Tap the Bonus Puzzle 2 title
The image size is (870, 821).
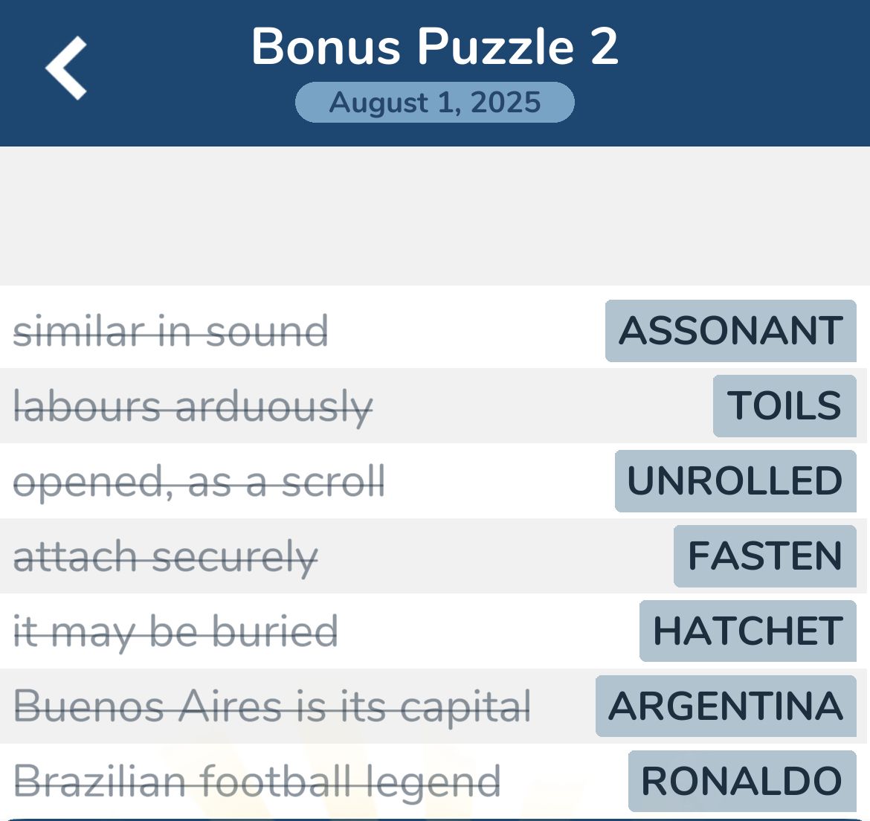(435, 47)
